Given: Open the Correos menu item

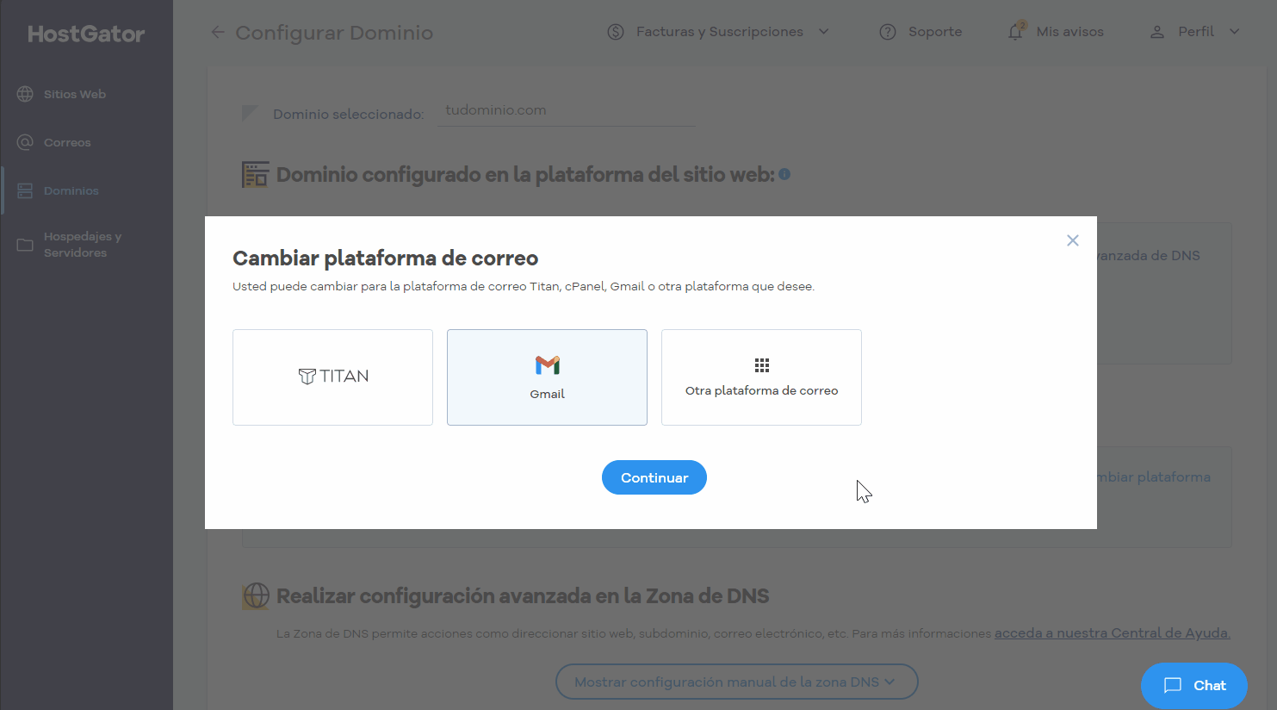Looking at the screenshot, I should click(x=86, y=142).
